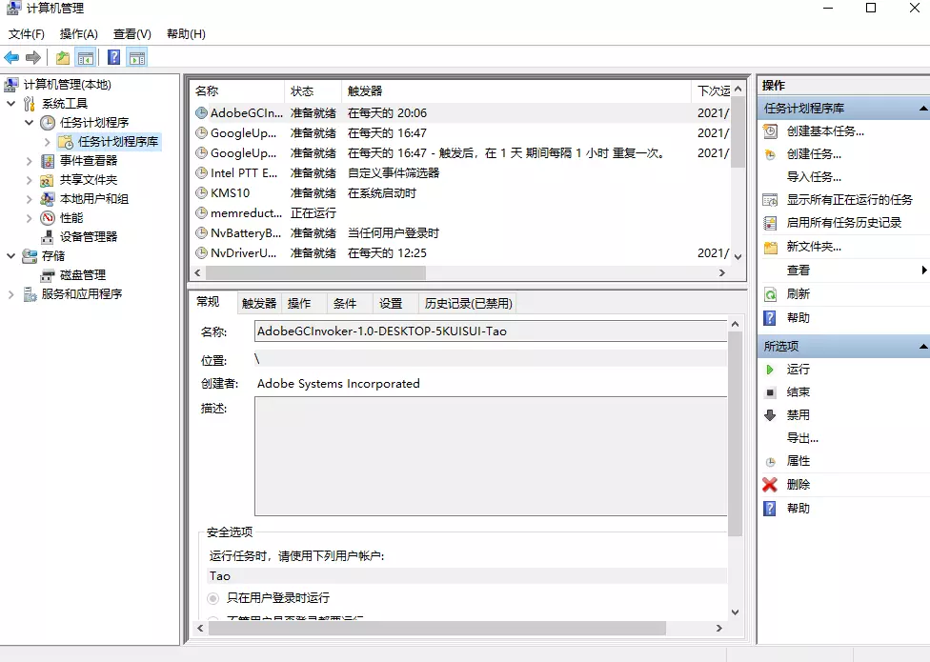Click the 新文件夹 folder icon
Image resolution: width=930 pixels, height=662 pixels.
770,247
